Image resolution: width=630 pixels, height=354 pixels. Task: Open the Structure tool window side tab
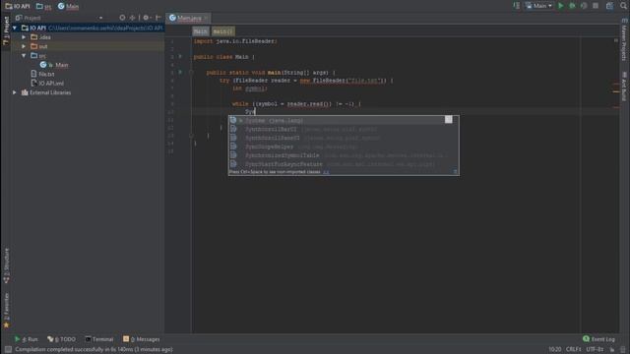click(6, 265)
